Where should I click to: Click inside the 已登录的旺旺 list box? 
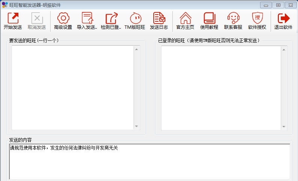(221, 88)
